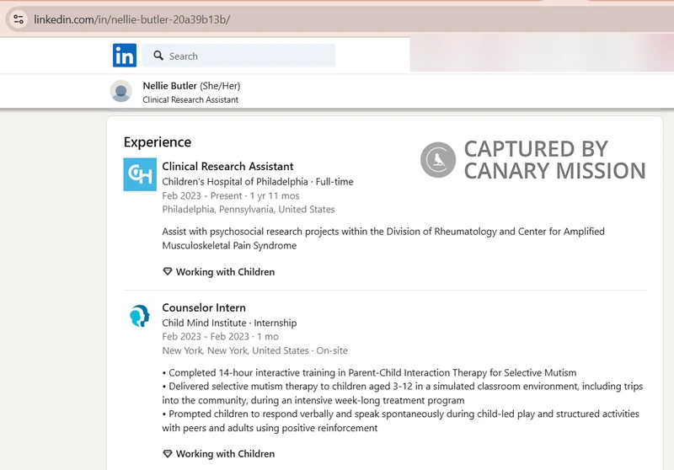The height and width of the screenshot is (470, 674).
Task: Click Philadelphia, Pennsylvania, United States location
Action: point(249,209)
